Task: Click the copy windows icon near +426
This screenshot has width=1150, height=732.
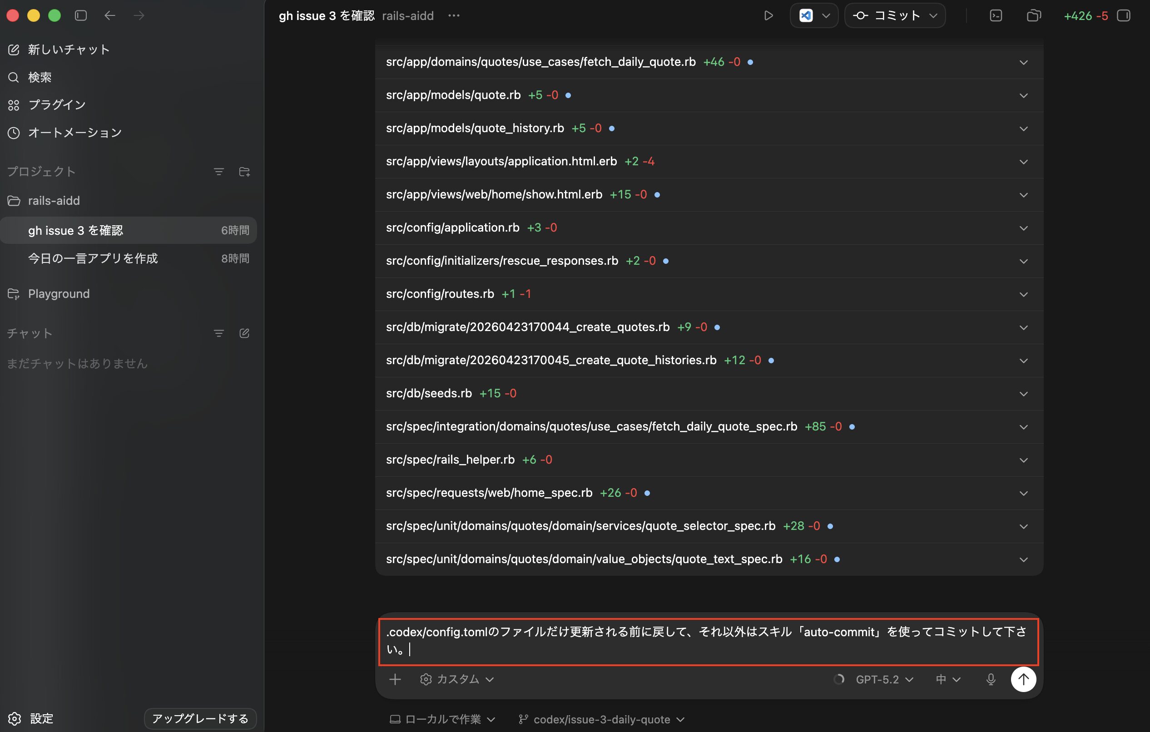Action: 1033,16
